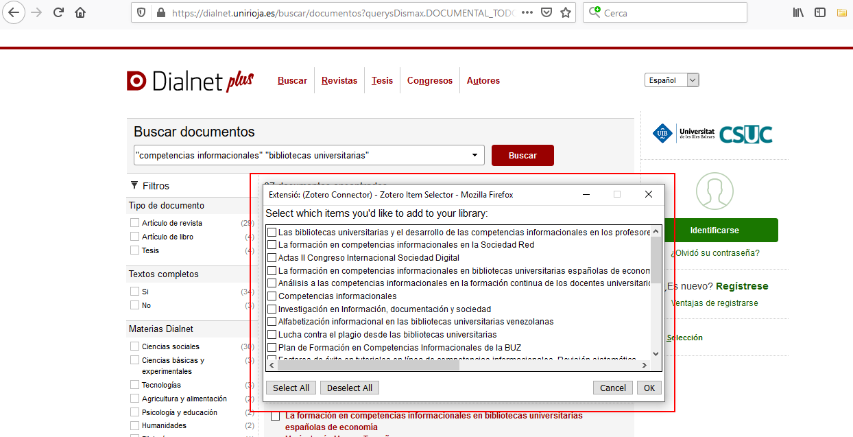853x437 pixels.
Task: Enable the 'Ciencias sociales' subject filter
Action: point(135,346)
